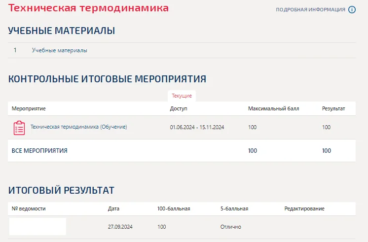
Task: Select the Текущие tab
Action: pyautogui.click(x=182, y=96)
